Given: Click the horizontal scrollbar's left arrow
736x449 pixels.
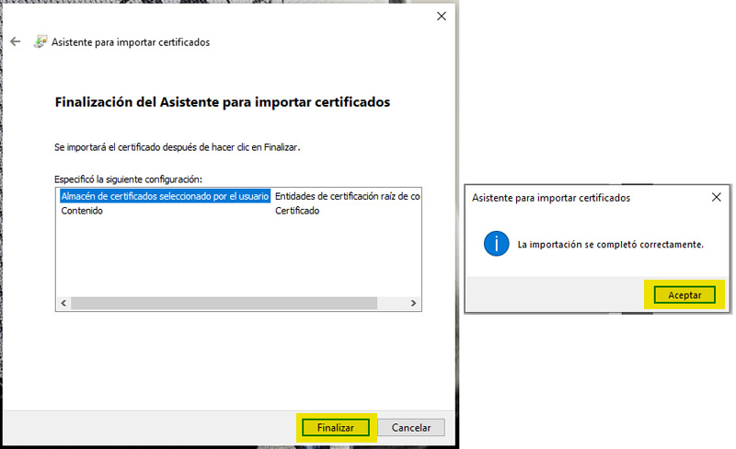Looking at the screenshot, I should 63,304.
